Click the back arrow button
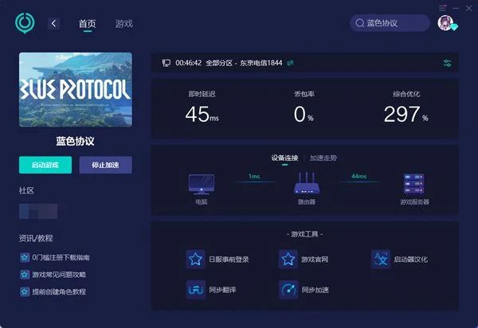 pyautogui.click(x=54, y=24)
